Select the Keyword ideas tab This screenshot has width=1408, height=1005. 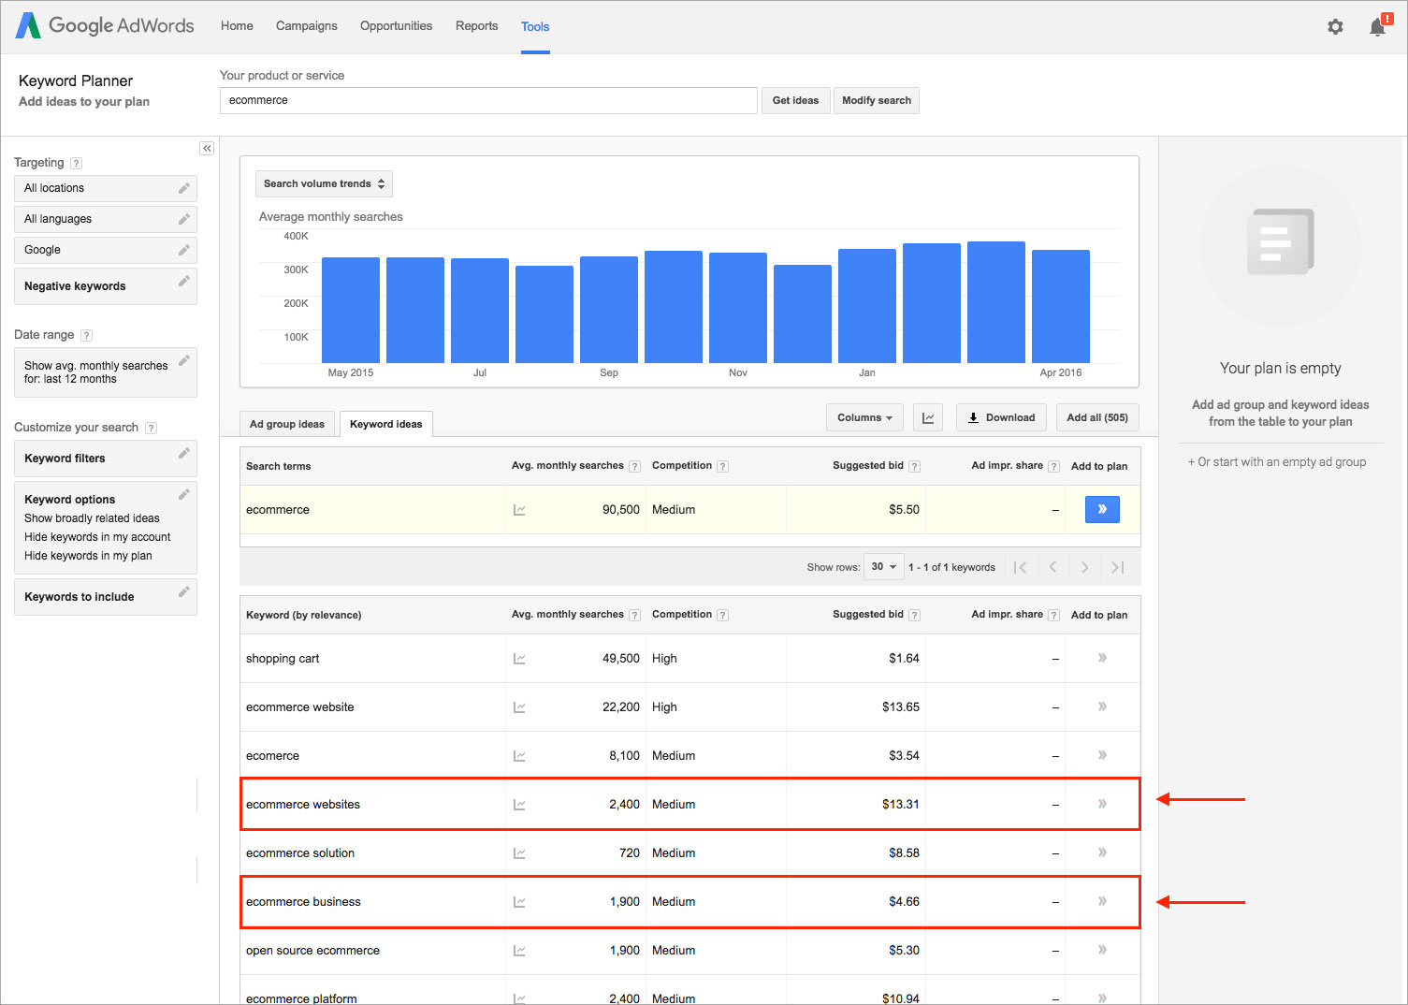pos(385,424)
